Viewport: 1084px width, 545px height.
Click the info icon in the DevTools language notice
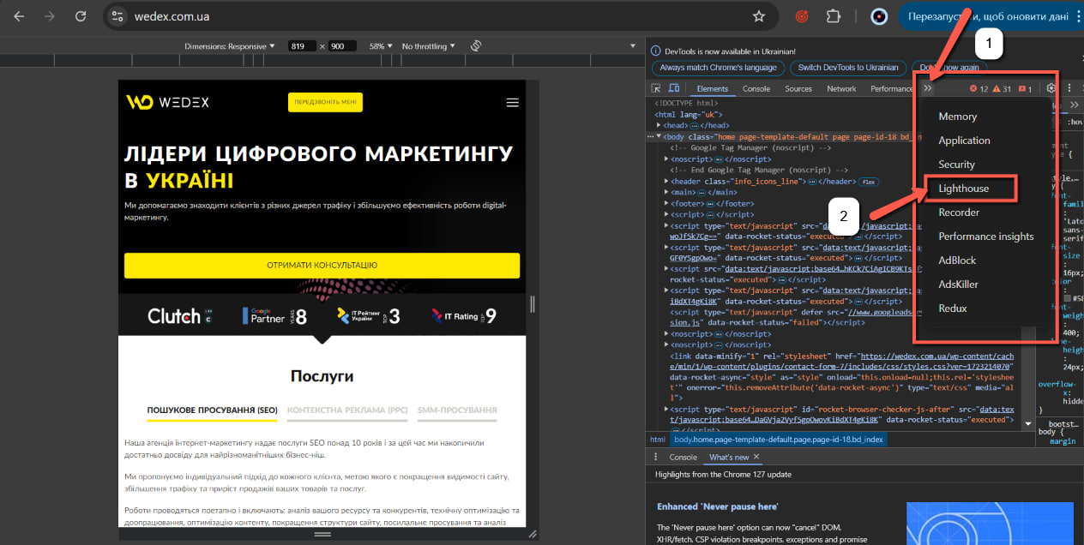pos(656,51)
